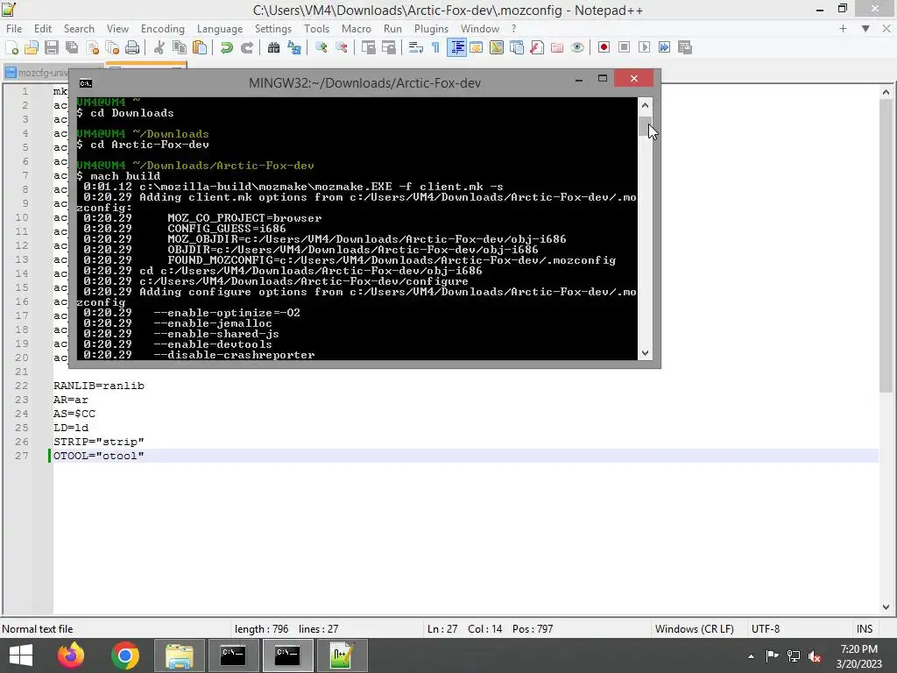
Task: Click the Close document toolbar icon
Action: pos(92,47)
